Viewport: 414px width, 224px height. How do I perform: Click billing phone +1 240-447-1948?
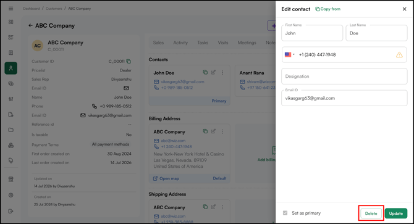pos(176,147)
